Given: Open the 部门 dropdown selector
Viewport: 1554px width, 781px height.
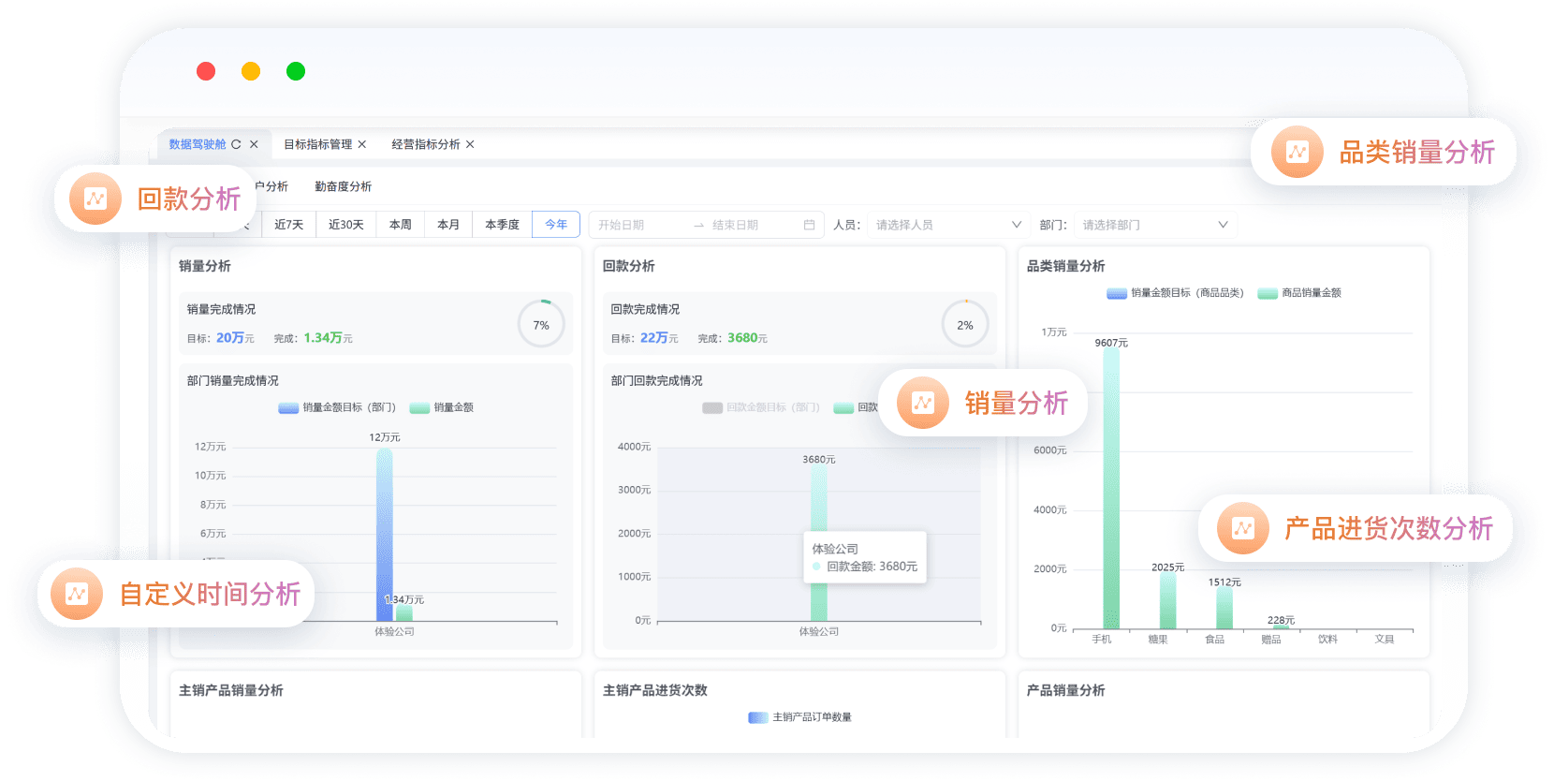Looking at the screenshot, I should click(x=1154, y=225).
